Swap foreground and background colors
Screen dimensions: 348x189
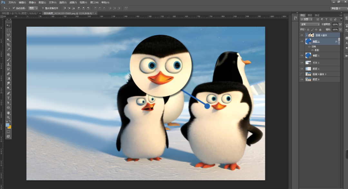click(10, 122)
